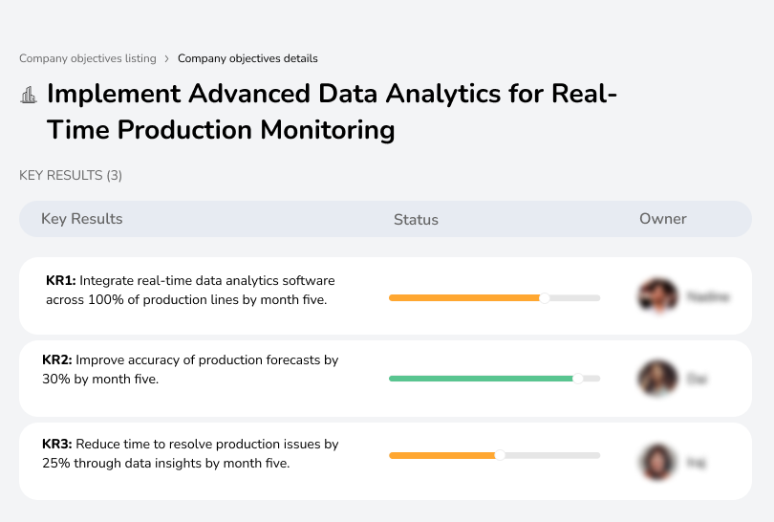
Task: Click KR3 owner avatar photo
Action: (657, 462)
